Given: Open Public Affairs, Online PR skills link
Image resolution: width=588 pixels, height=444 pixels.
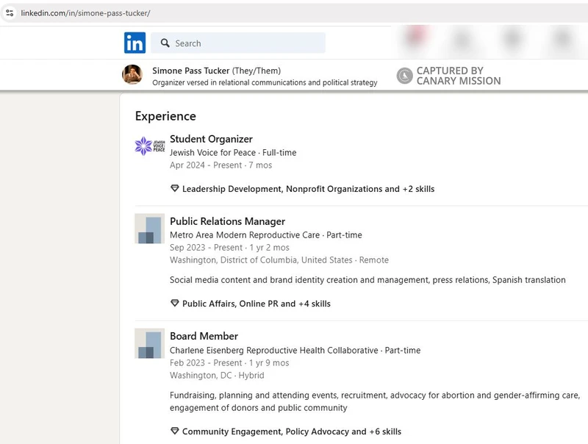Looking at the screenshot, I should 257,304.
